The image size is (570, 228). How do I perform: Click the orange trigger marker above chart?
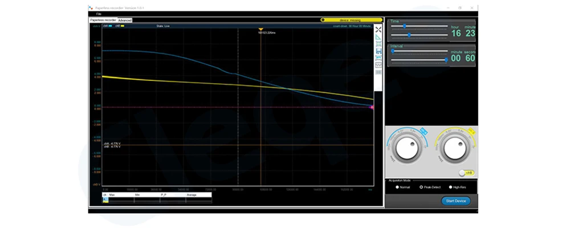point(260,29)
